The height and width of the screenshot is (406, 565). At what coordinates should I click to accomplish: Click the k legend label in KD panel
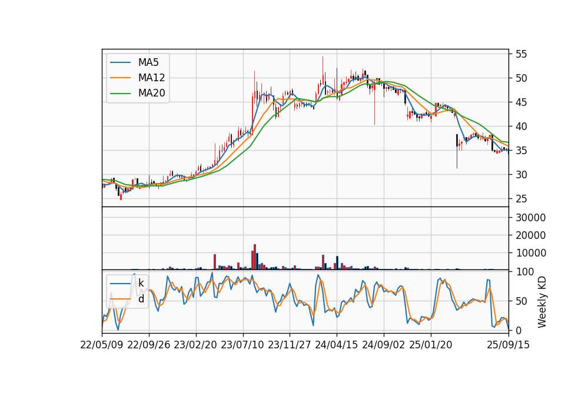point(141,283)
